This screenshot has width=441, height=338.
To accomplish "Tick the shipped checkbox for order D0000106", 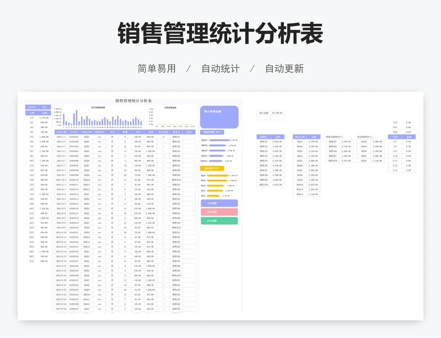I will pos(163,160).
